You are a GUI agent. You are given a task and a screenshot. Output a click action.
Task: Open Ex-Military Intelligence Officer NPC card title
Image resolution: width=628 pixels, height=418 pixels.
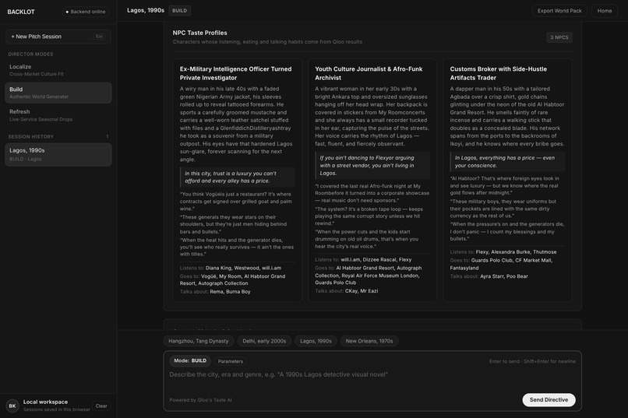[235, 73]
